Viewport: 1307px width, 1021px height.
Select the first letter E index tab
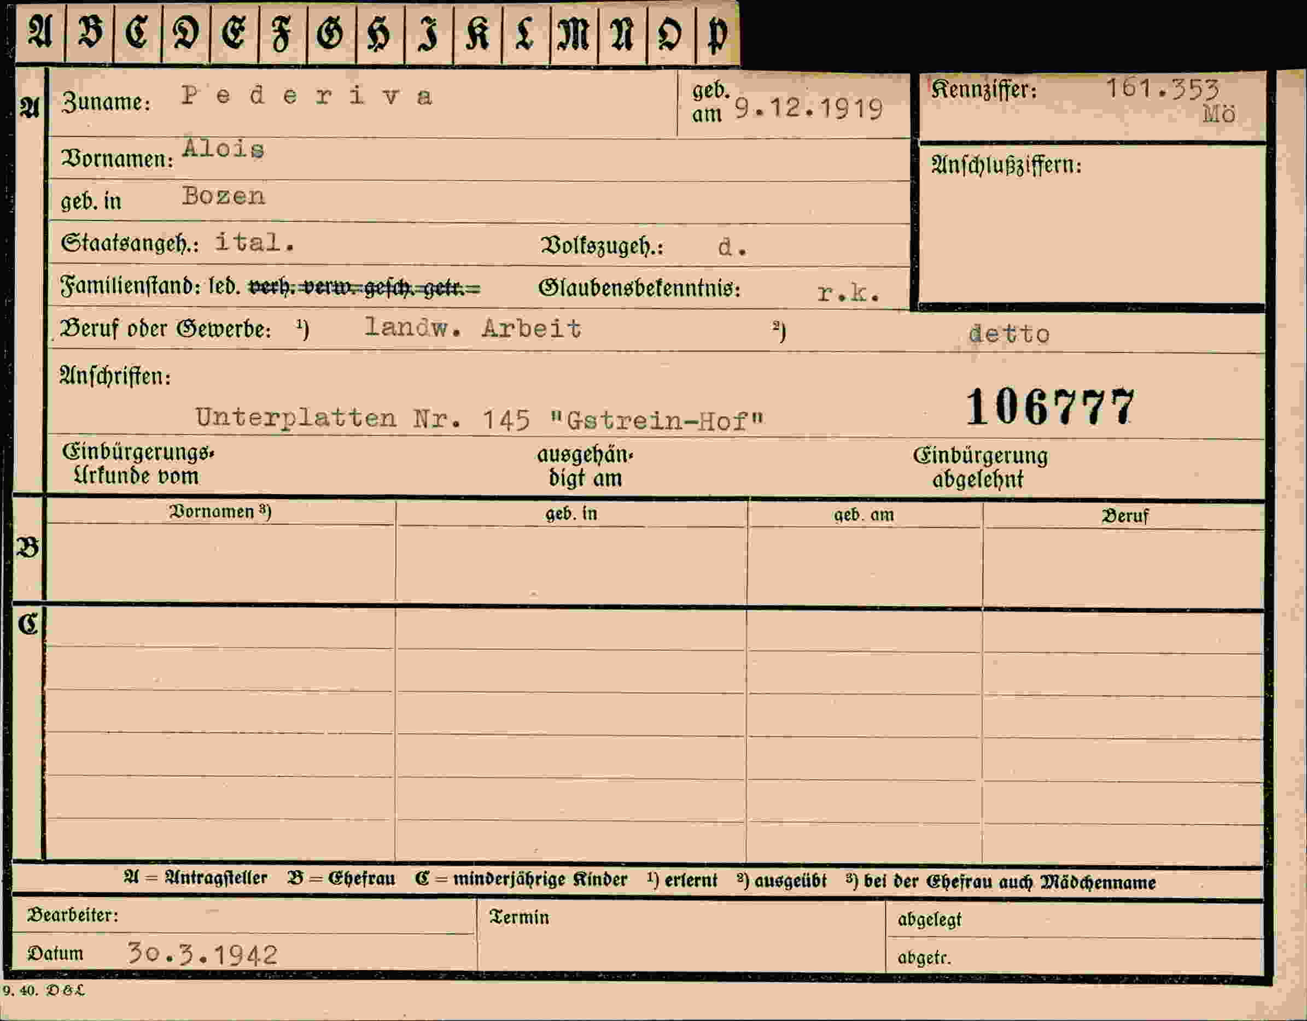(235, 33)
